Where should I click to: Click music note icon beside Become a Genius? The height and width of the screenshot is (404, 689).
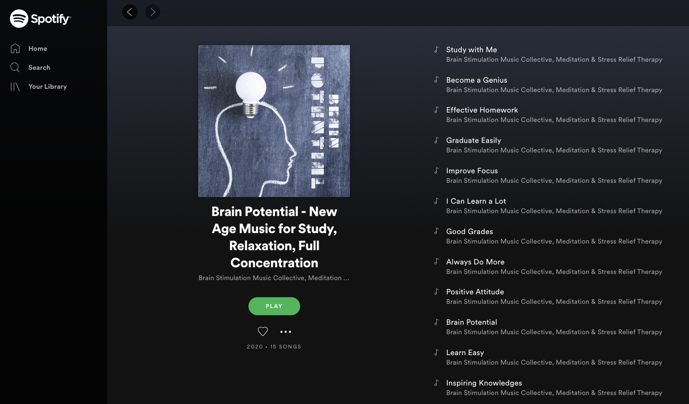pyautogui.click(x=437, y=80)
